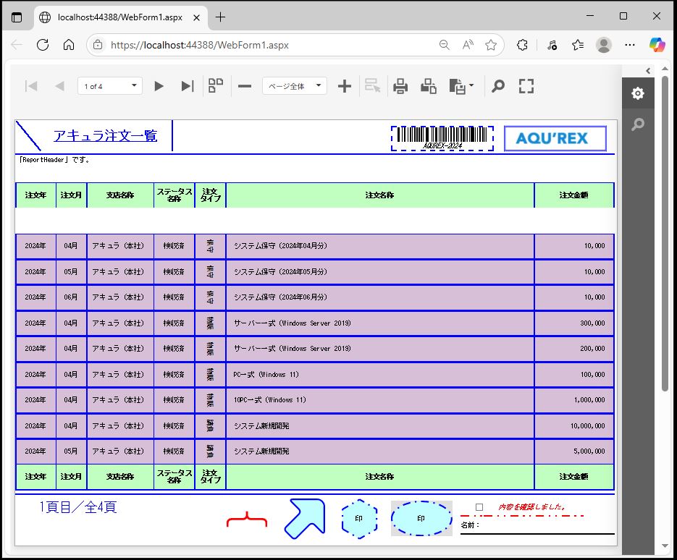Go to the next report page
This screenshot has height=560, width=677.
pos(159,86)
